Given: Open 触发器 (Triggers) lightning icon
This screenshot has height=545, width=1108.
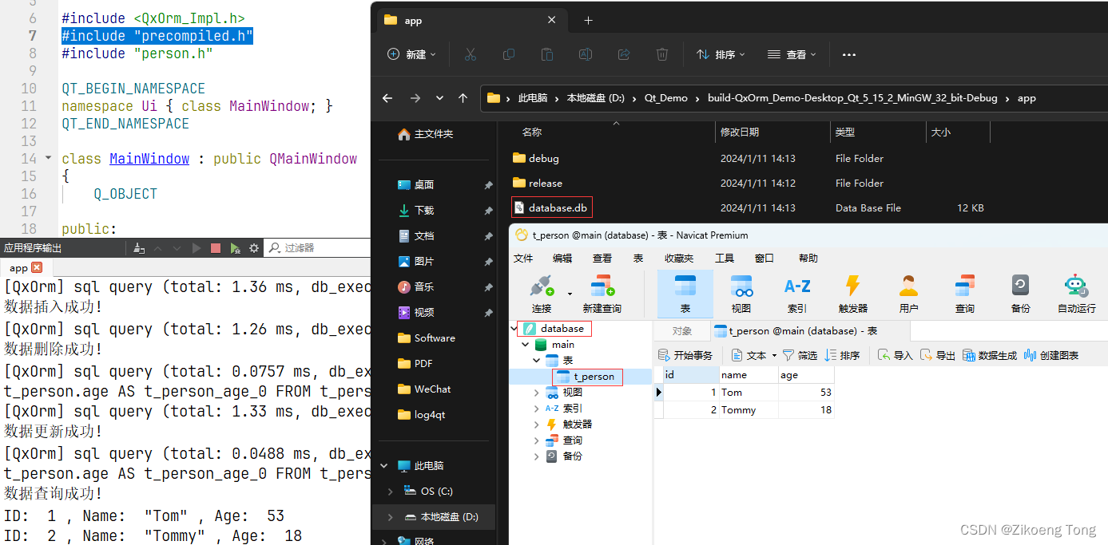Looking at the screenshot, I should click(x=852, y=291).
